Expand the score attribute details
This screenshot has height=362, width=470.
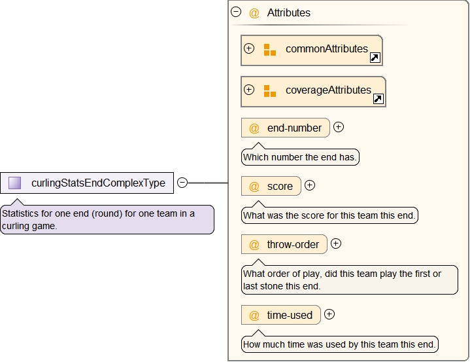310,185
